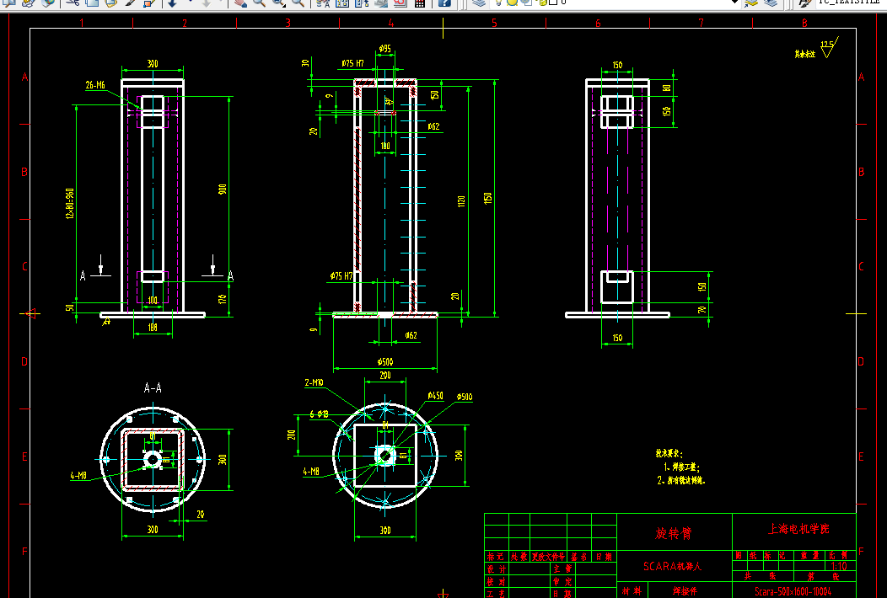Image resolution: width=887 pixels, height=598 pixels.
Task: Click the layer 0 color square
Action: (x=553, y=3)
